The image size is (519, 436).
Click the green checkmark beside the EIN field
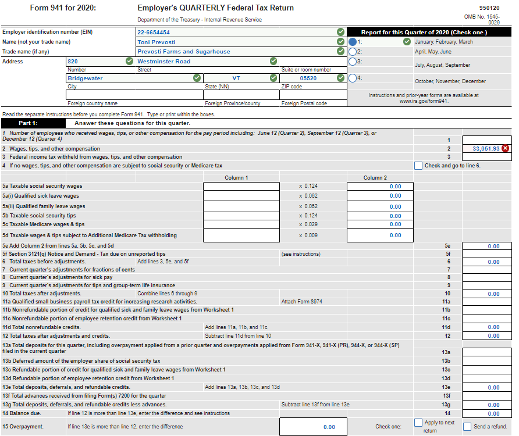[340, 32]
